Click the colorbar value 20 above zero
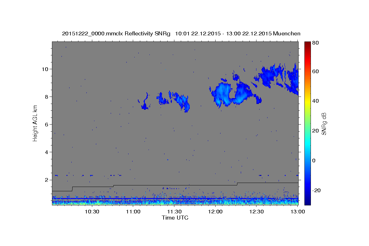The image size is (369, 246). pos(316,131)
